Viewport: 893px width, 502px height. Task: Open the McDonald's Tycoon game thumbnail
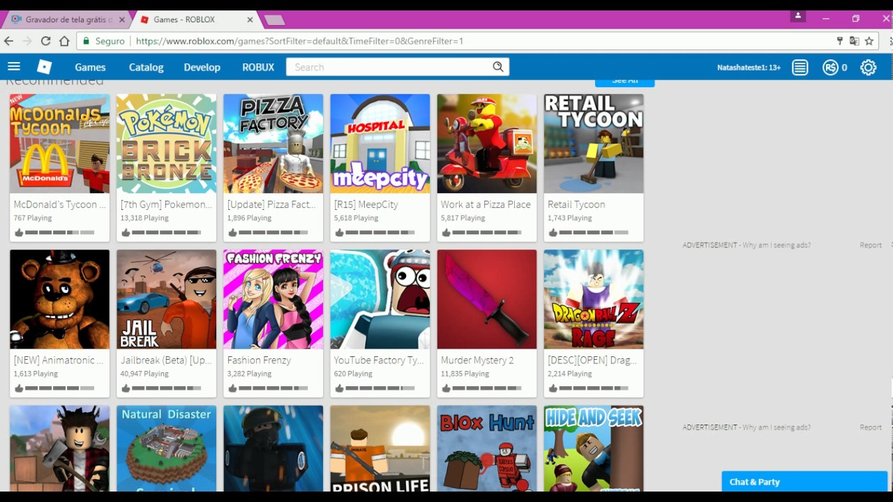59,144
